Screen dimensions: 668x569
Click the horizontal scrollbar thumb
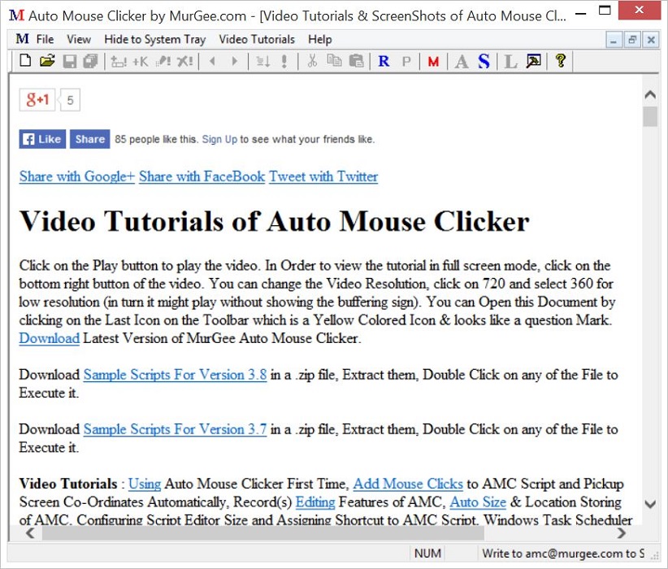pyautogui.click(x=262, y=532)
